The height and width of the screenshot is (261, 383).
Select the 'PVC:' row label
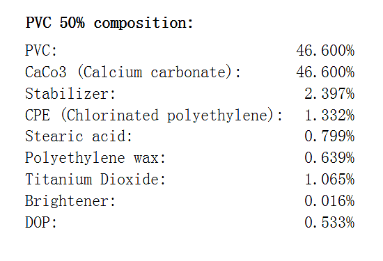point(41,51)
